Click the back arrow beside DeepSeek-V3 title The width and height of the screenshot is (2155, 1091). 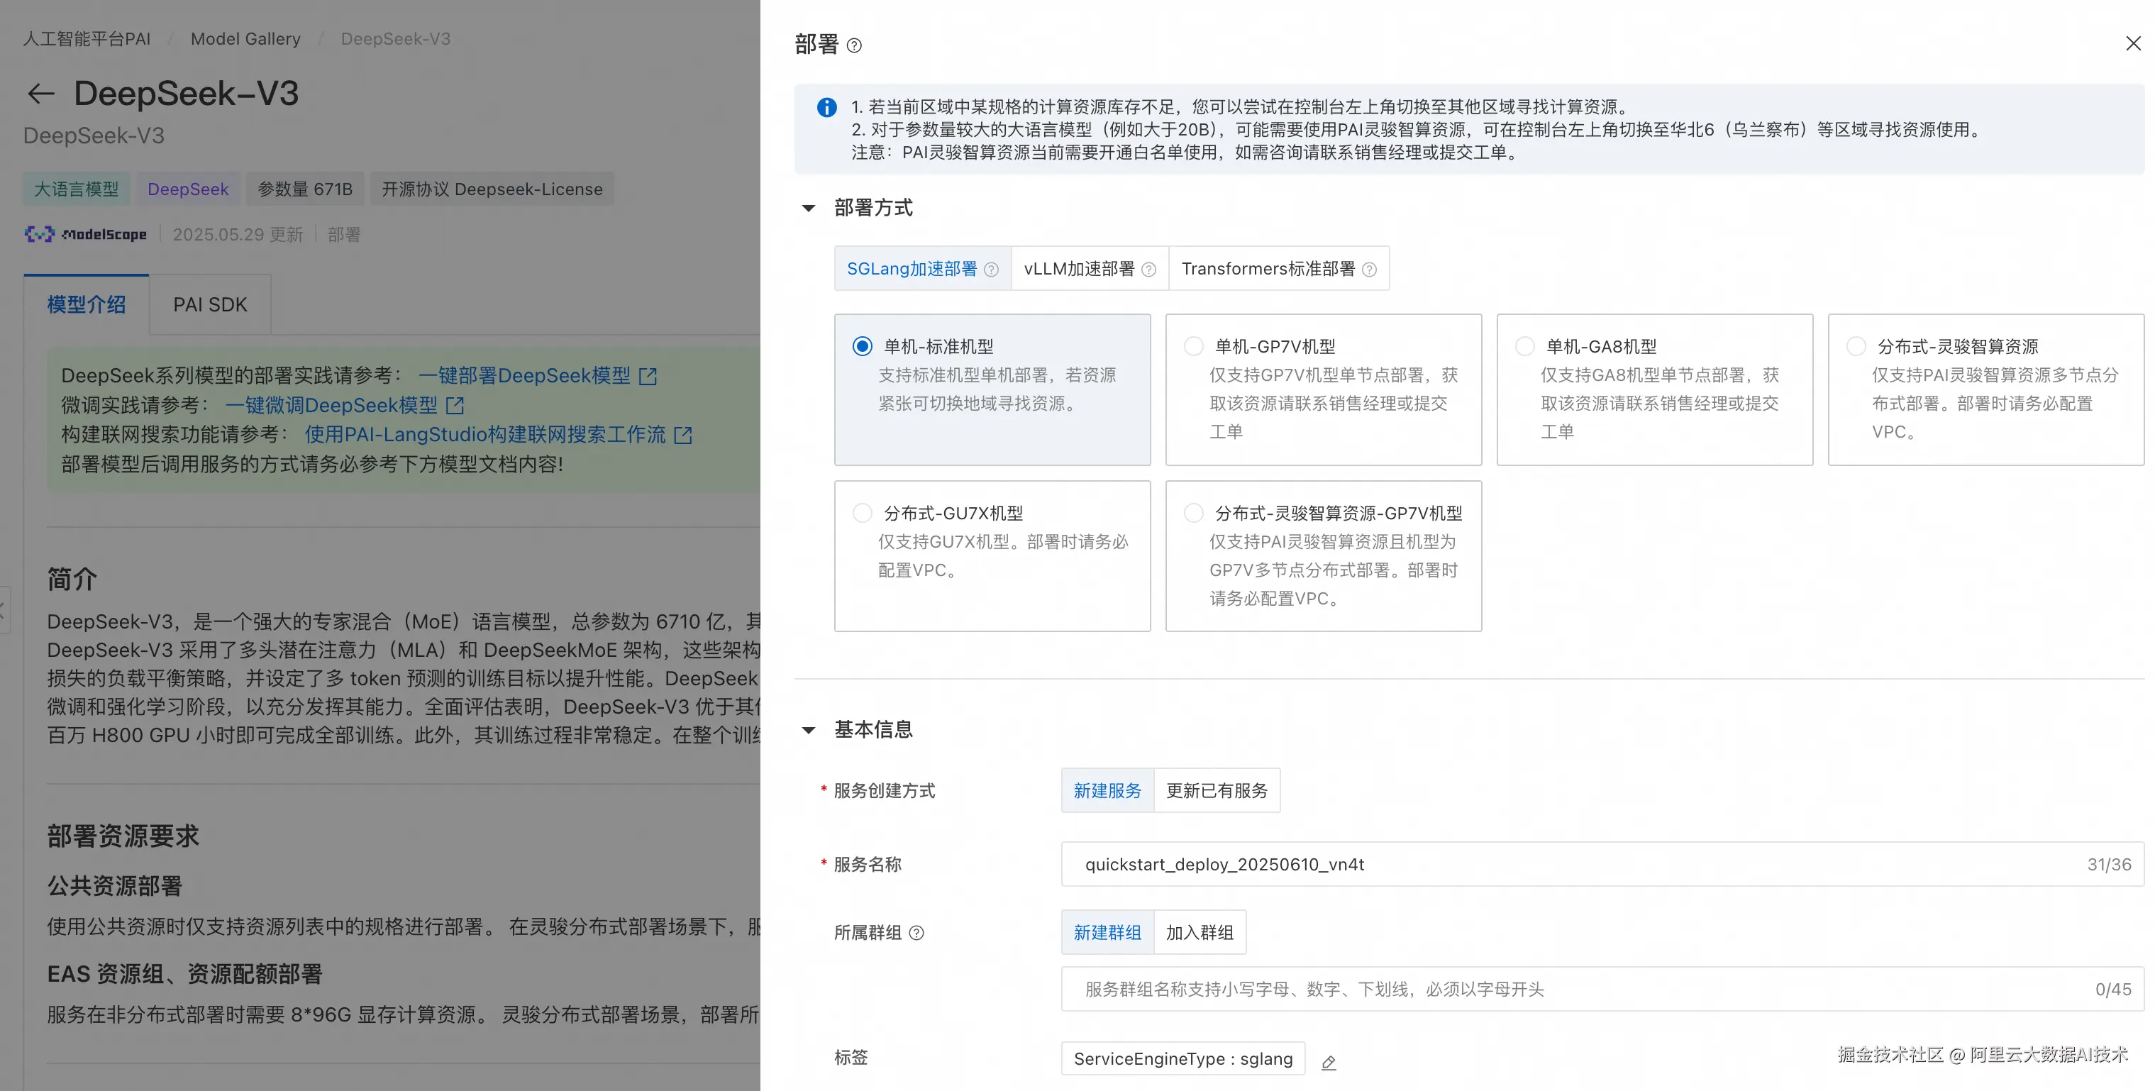pyautogui.click(x=40, y=94)
